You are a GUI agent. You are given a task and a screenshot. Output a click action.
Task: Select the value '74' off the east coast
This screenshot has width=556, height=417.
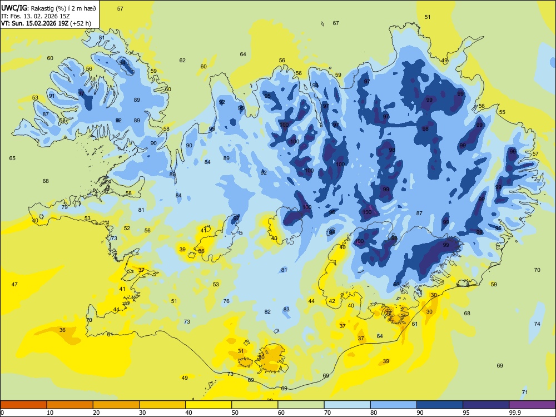click(537, 324)
